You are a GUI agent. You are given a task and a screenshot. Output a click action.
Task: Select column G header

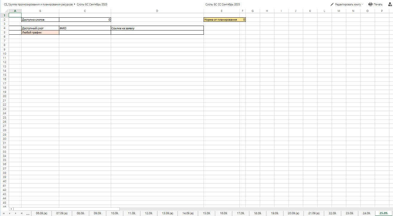tap(253, 11)
